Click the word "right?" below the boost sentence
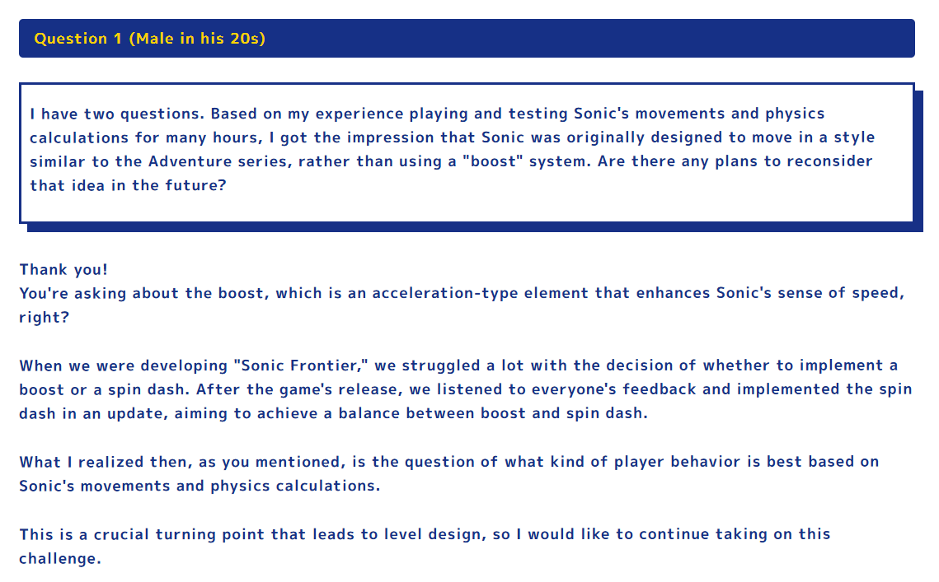The width and height of the screenshot is (939, 582). pos(45,318)
